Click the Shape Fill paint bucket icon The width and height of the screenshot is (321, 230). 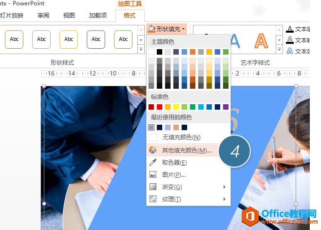click(x=151, y=29)
